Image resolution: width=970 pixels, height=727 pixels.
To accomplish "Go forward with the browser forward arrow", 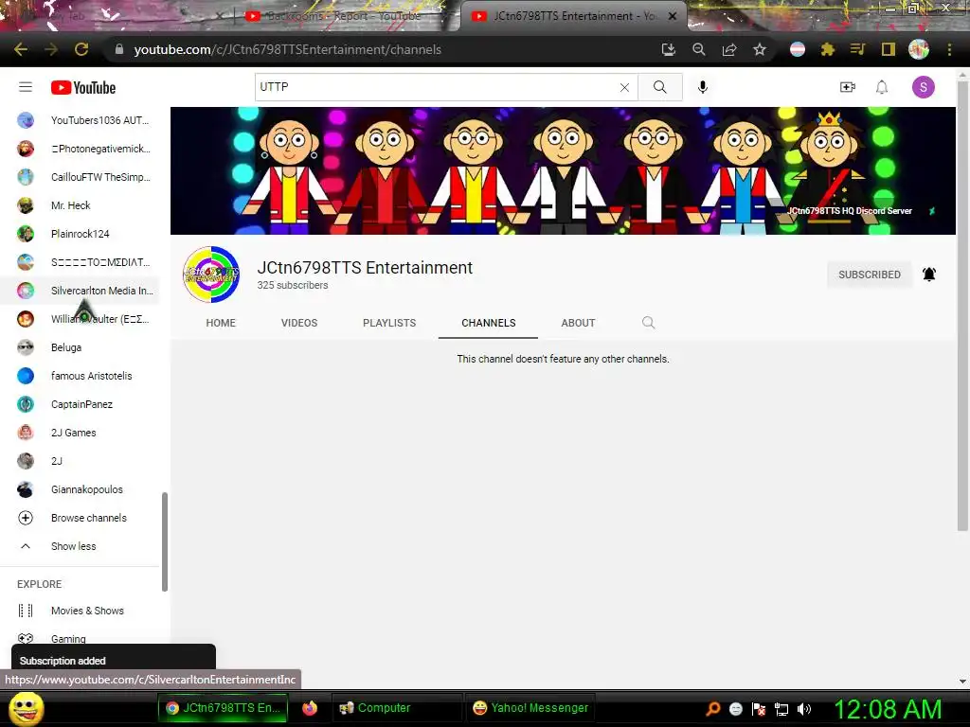I will pyautogui.click(x=51, y=49).
